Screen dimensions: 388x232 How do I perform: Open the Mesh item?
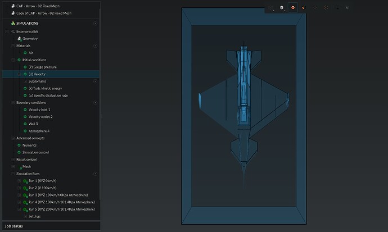26,166
